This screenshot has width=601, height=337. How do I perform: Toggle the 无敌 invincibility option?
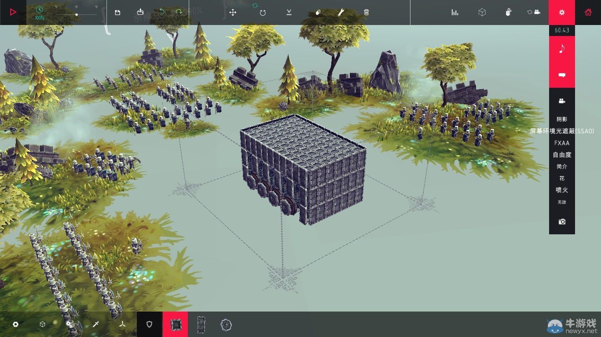tap(562, 202)
